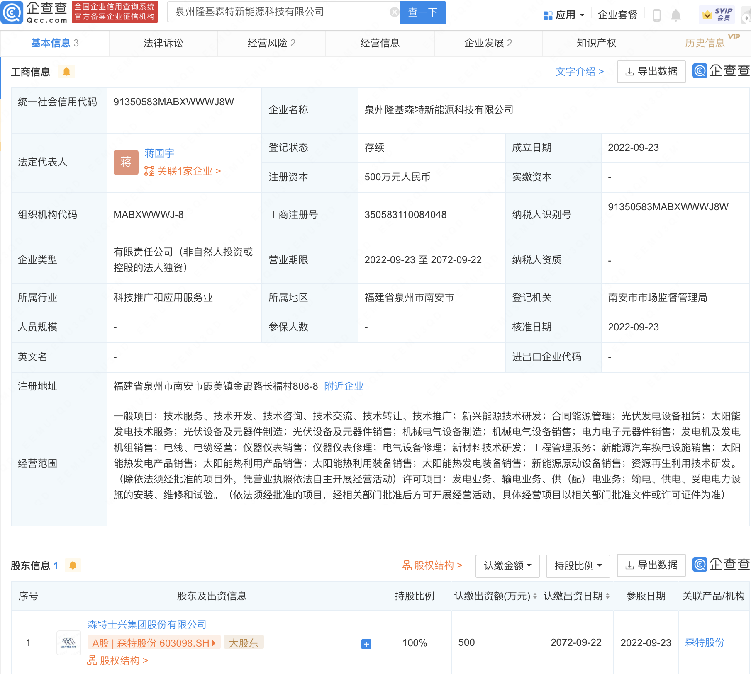Open legal representative 蒋国宇 link

point(159,153)
